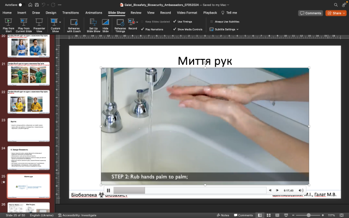The height and width of the screenshot is (218, 349).
Task: Toggle the Use Timings checkbox
Action: pos(175,21)
